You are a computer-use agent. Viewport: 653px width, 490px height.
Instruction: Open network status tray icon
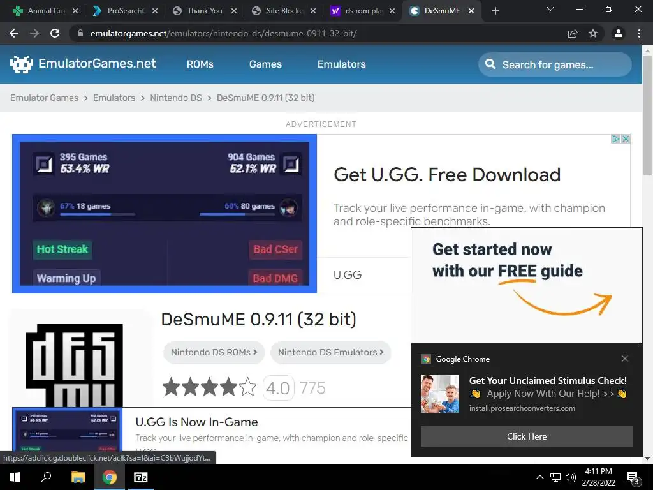point(555,477)
